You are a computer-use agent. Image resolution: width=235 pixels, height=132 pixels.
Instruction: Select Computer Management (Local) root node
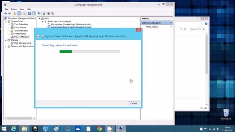click(x=22, y=18)
